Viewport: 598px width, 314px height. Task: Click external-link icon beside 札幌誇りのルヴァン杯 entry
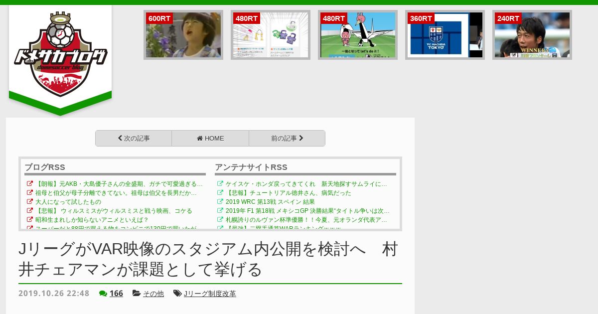coord(220,220)
